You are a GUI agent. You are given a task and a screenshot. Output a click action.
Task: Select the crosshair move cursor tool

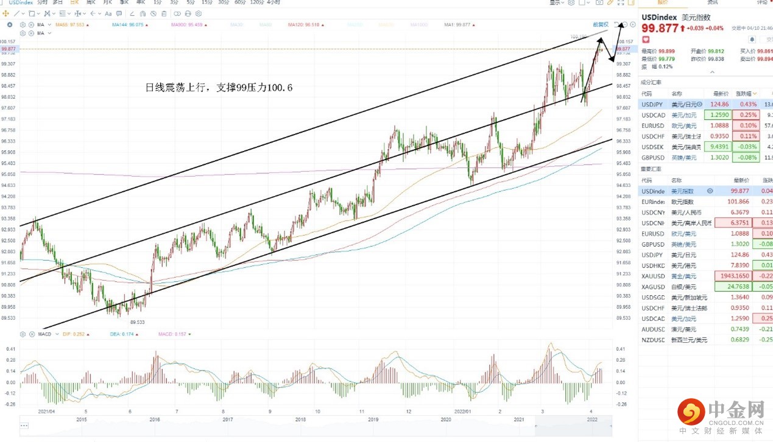tap(5, 13)
